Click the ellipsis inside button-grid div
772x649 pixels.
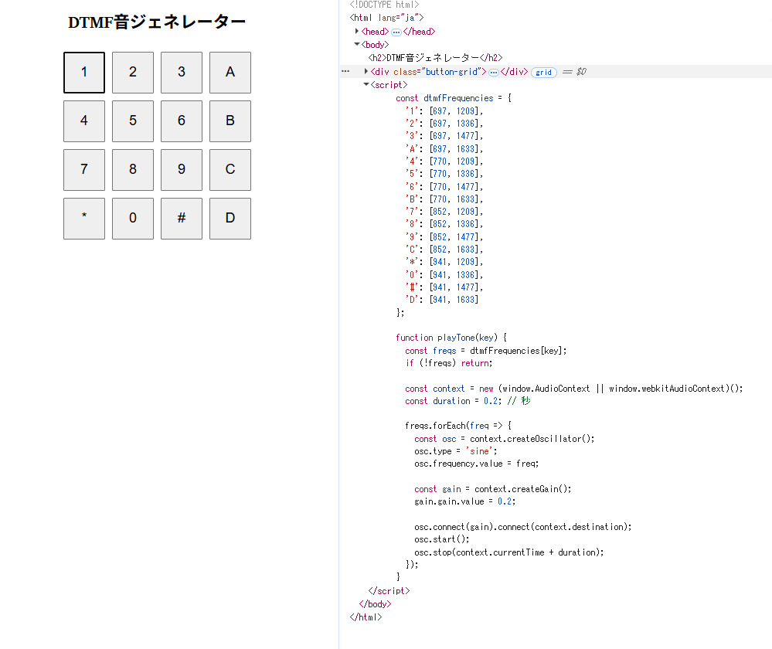click(x=493, y=72)
